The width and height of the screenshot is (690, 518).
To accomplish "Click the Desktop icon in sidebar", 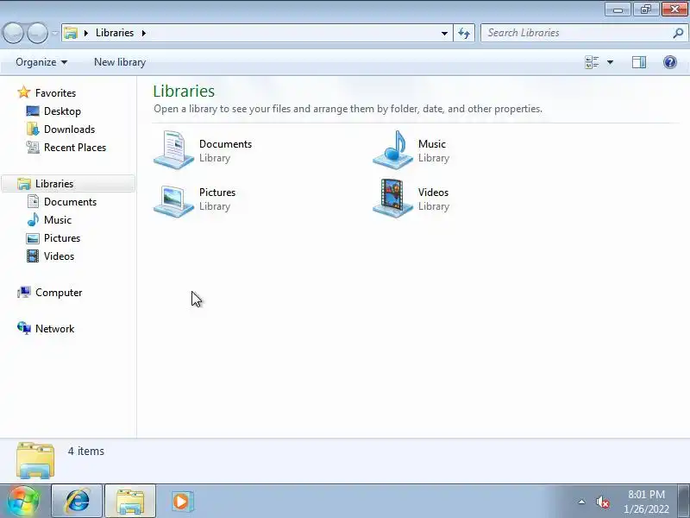I will [33, 111].
